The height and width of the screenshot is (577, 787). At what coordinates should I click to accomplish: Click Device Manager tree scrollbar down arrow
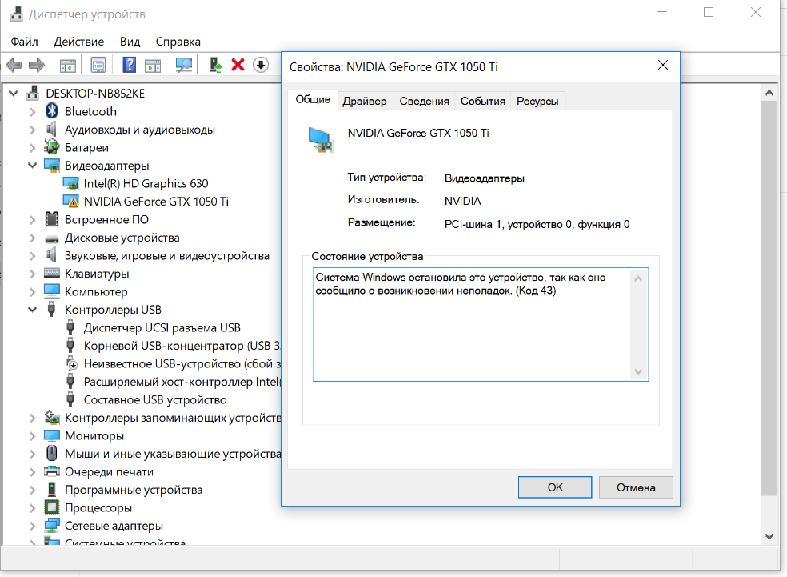click(x=769, y=536)
